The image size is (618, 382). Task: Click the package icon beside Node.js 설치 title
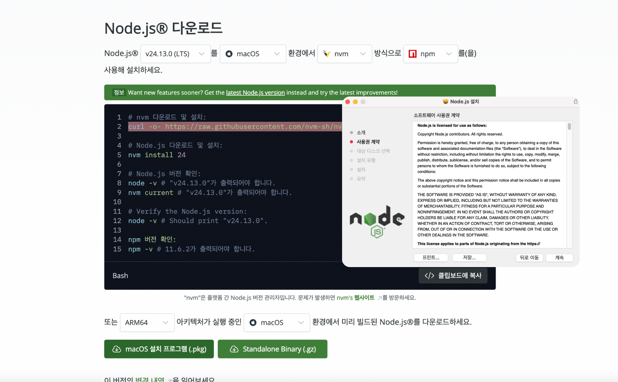445,101
